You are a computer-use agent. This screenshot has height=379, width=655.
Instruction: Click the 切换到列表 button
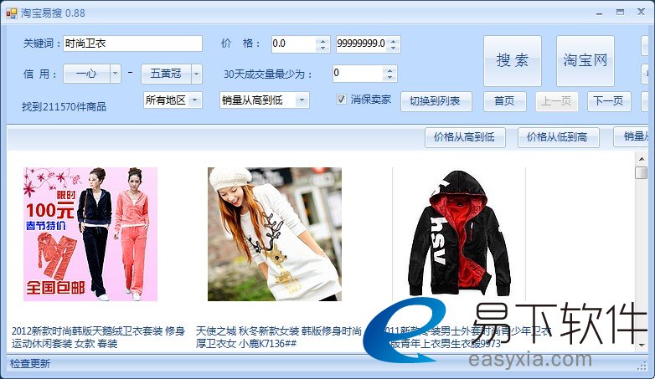[x=436, y=101]
